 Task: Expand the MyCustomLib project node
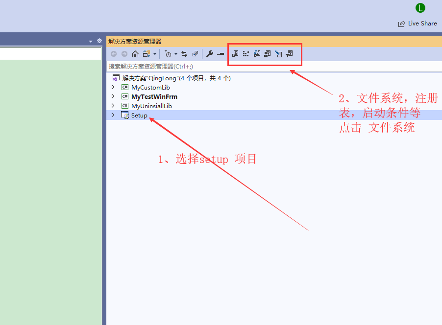[x=113, y=87]
